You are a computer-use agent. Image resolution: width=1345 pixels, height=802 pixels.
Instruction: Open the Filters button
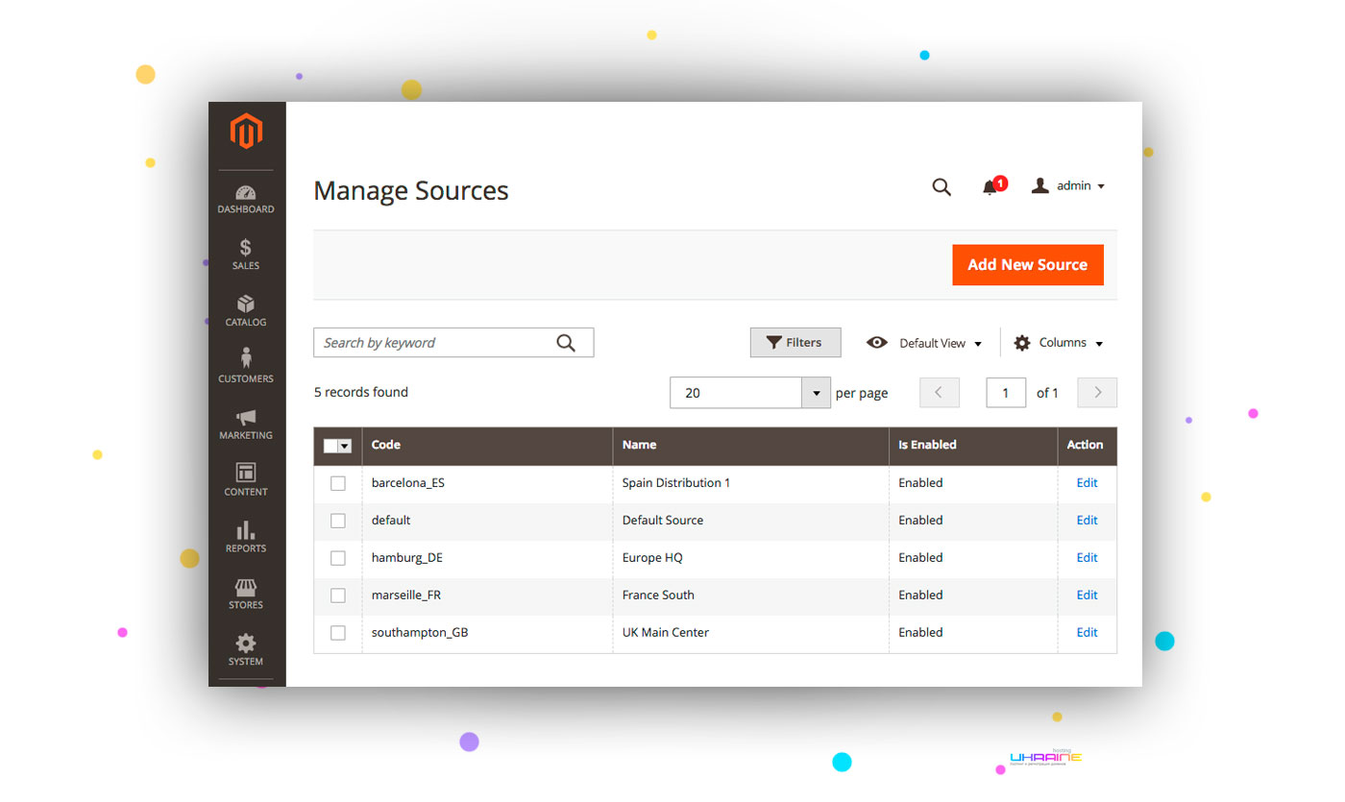coord(795,343)
